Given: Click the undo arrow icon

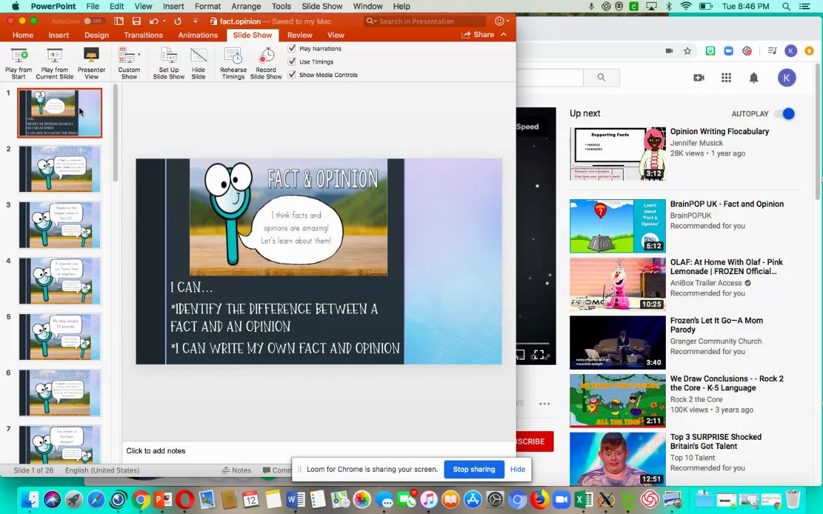Looking at the screenshot, I should [x=154, y=21].
